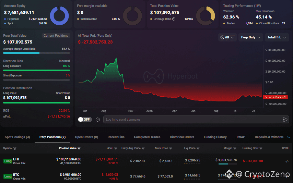Click the Leverage Ratio help icon
Image resolution: width=293 pixels, height=183 pixels.
174,19
